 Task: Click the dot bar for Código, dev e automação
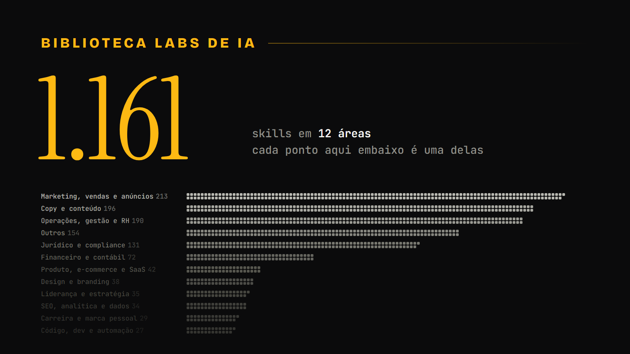(x=211, y=330)
